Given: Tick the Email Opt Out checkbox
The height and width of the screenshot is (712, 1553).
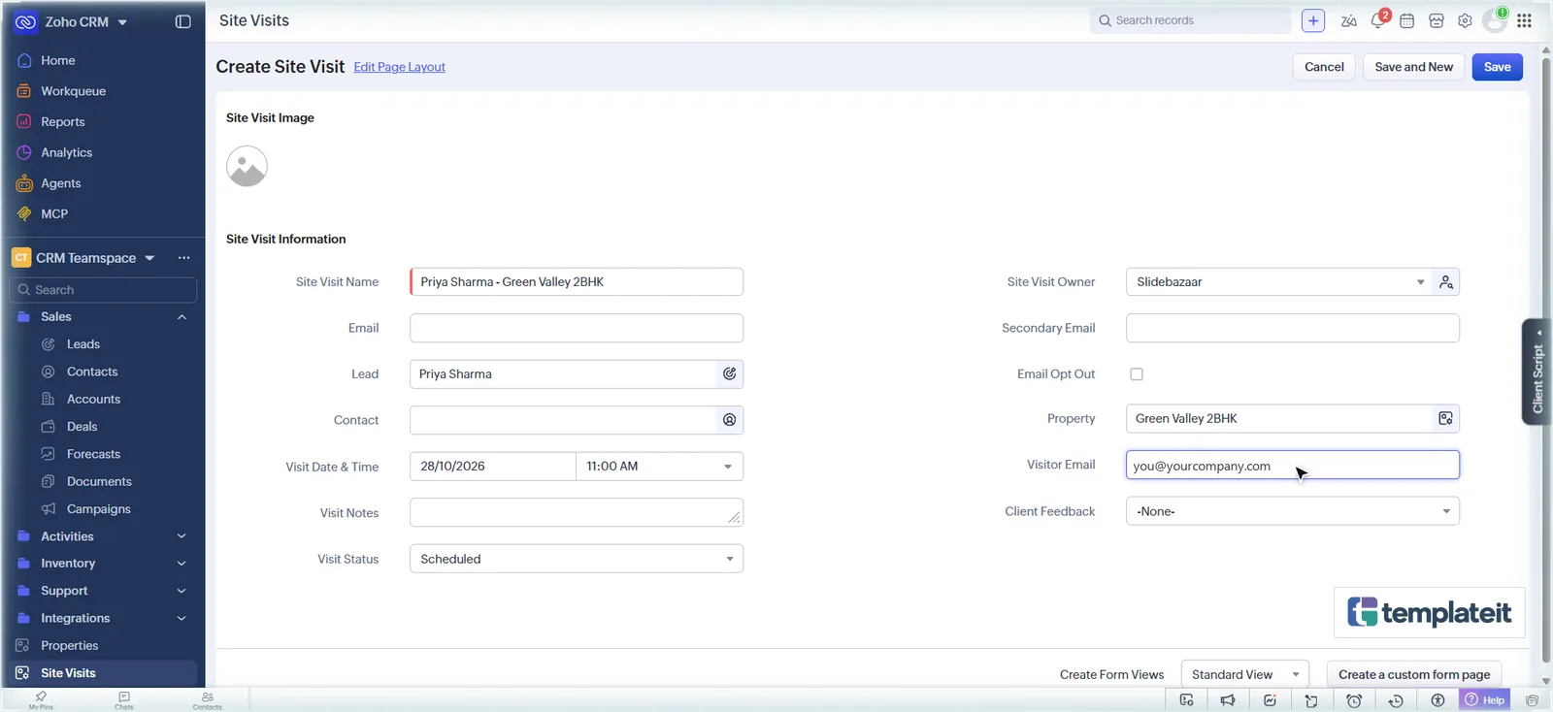Looking at the screenshot, I should pyautogui.click(x=1137, y=374).
